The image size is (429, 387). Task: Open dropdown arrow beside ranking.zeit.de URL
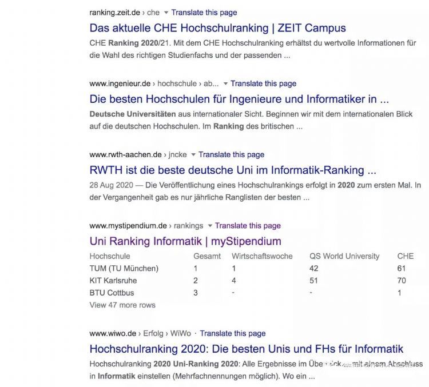coord(166,13)
